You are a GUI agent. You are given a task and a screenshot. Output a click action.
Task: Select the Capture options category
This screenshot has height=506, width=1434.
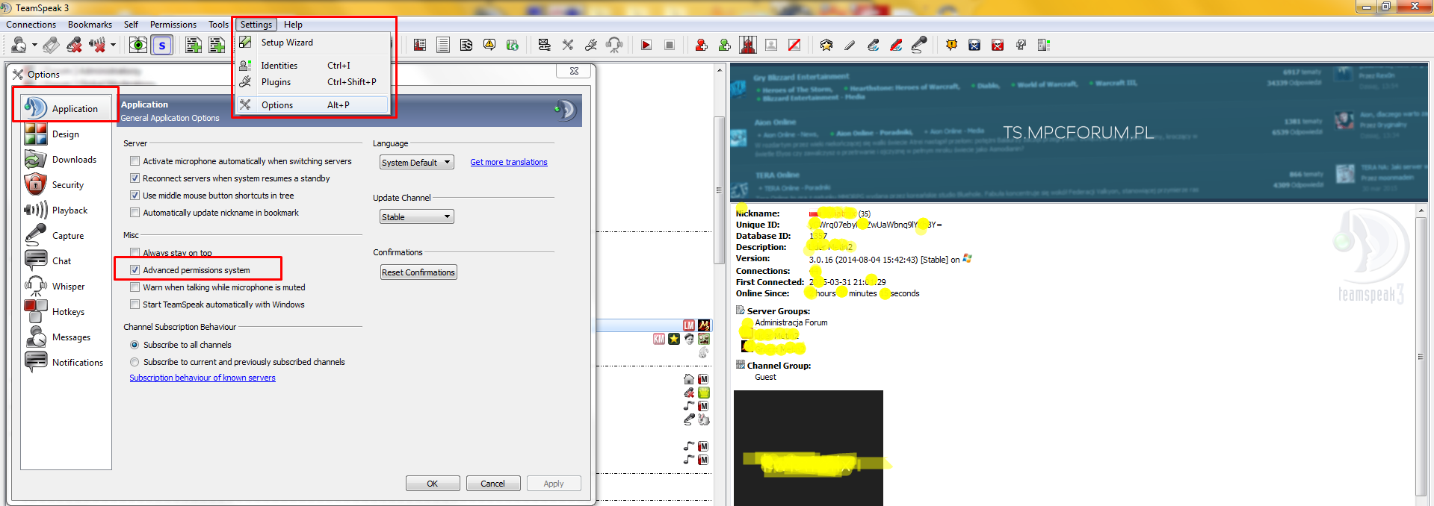point(66,236)
